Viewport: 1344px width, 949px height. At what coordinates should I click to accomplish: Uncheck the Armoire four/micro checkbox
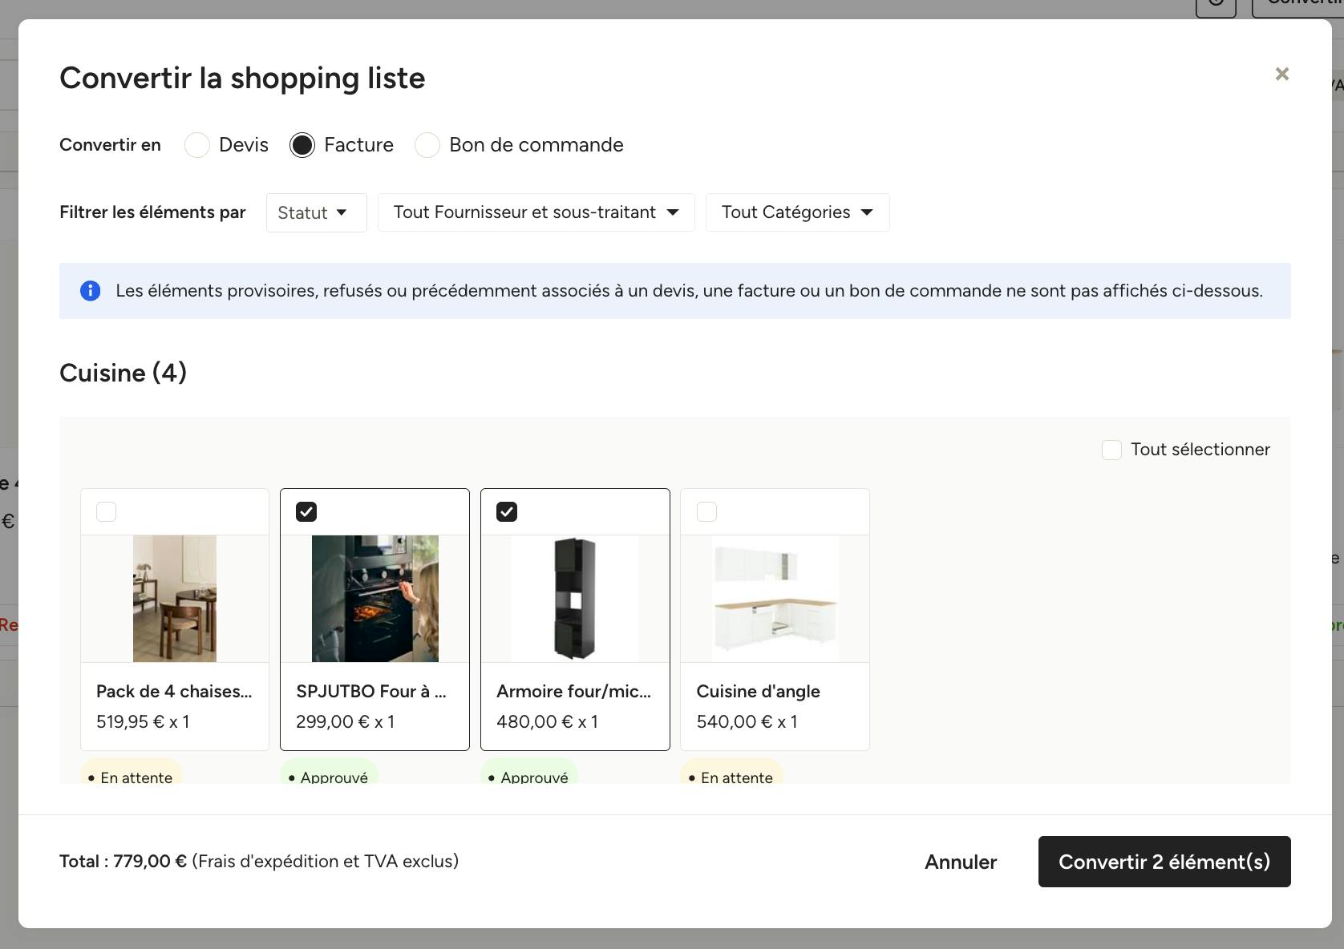(x=507, y=511)
